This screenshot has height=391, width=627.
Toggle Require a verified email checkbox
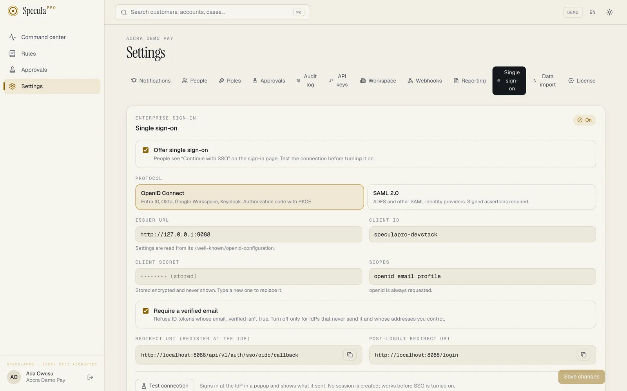(x=146, y=311)
